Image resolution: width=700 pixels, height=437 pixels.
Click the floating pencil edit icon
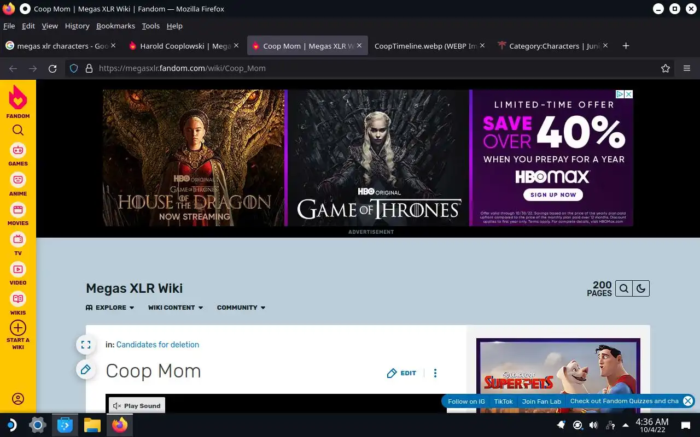(x=86, y=370)
